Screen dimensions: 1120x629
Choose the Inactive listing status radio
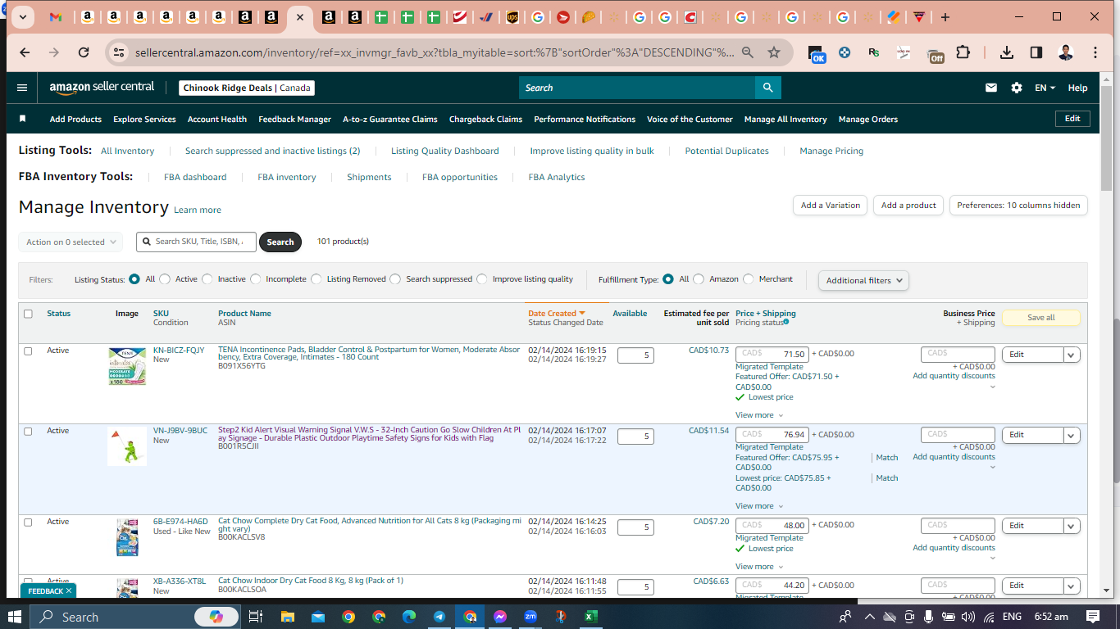(x=207, y=279)
